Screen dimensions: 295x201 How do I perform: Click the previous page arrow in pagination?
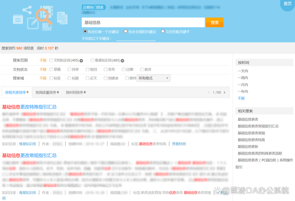(209, 92)
